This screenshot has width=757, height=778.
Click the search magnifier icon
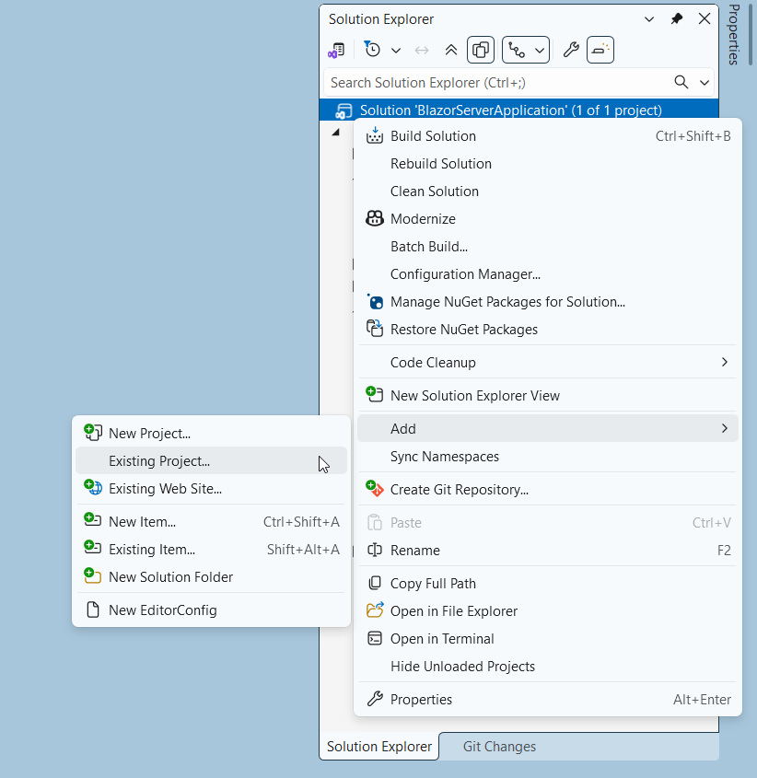click(681, 82)
